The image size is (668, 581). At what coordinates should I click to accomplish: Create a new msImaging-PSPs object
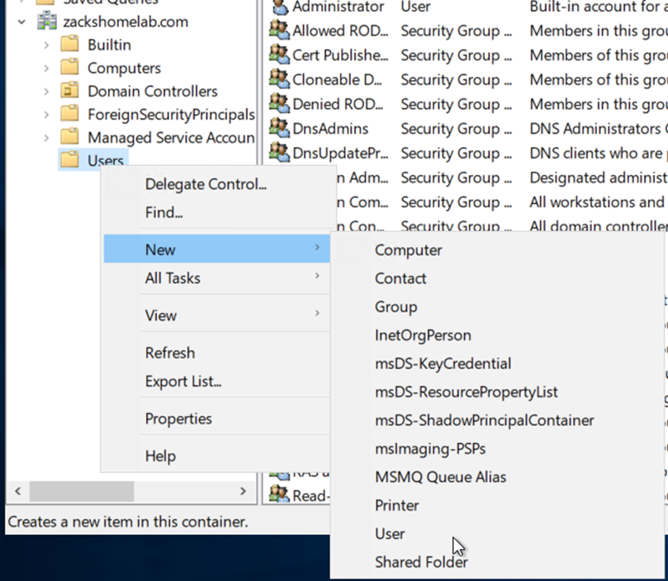click(x=497, y=448)
